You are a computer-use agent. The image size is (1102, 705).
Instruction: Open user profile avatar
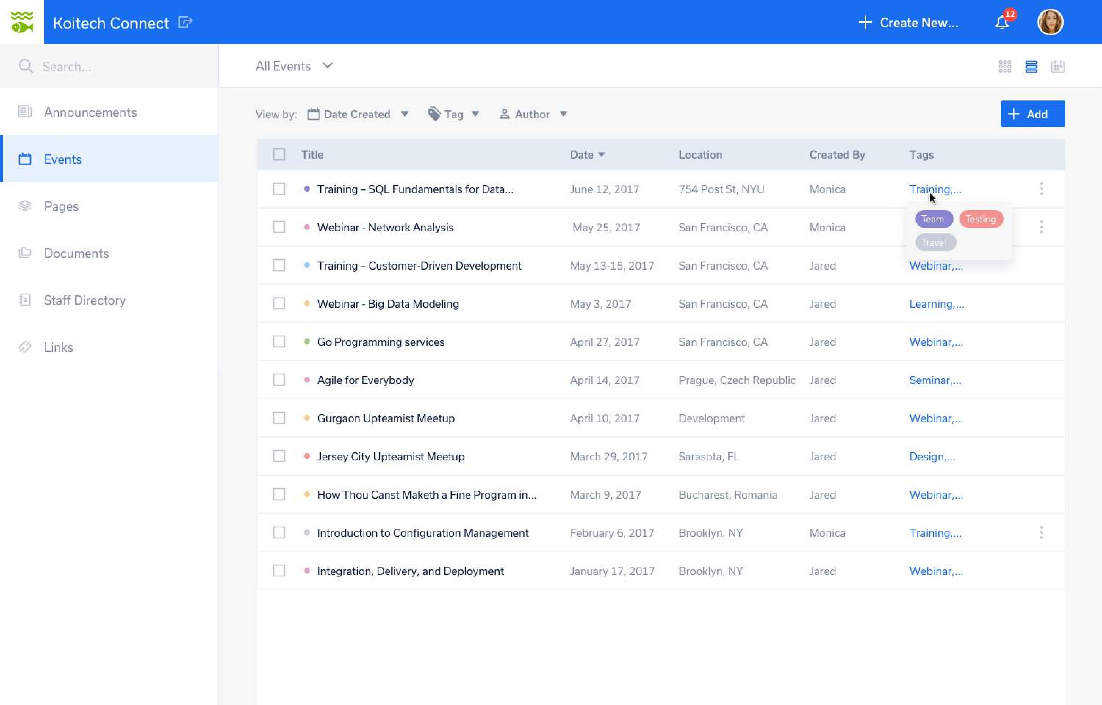pos(1050,23)
